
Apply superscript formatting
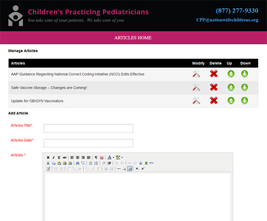(x=143, y=169)
